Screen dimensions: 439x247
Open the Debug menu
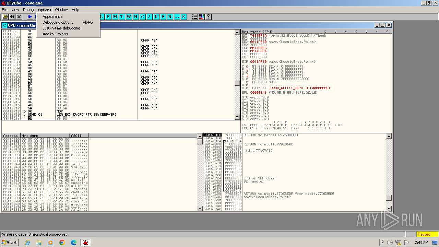[x=28, y=10]
